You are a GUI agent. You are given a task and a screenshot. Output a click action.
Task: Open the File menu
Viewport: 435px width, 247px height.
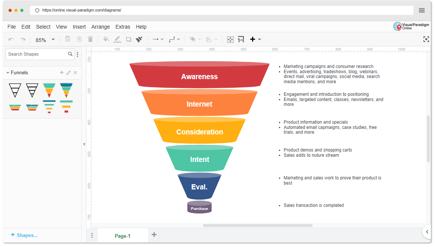click(x=12, y=27)
